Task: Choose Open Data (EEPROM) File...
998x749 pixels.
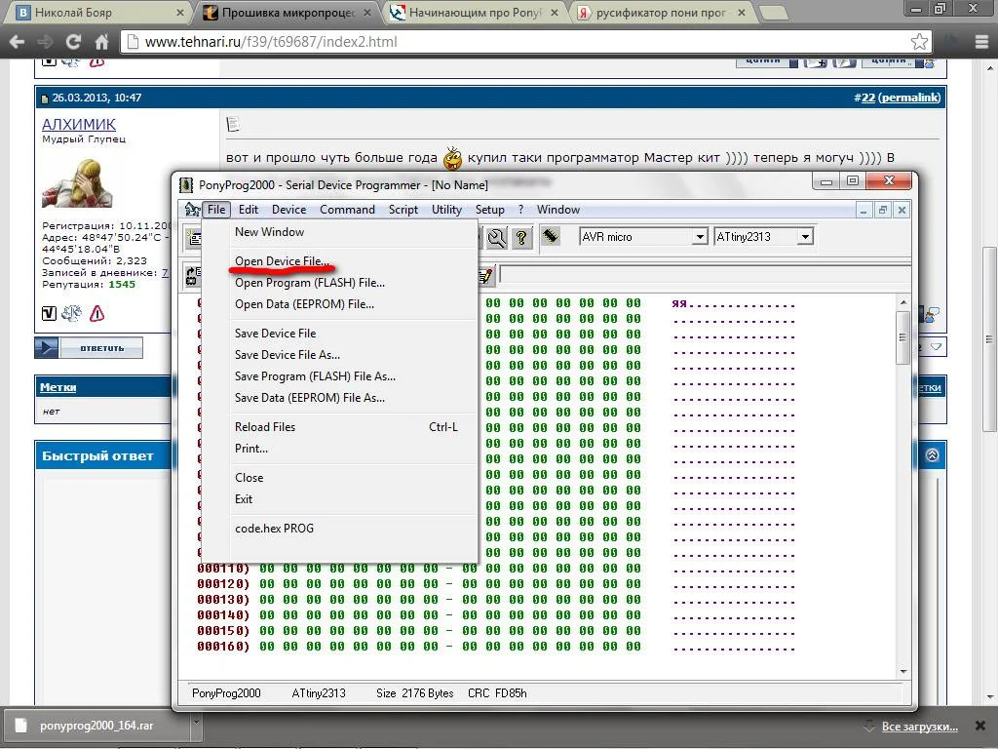Action: [340, 304]
